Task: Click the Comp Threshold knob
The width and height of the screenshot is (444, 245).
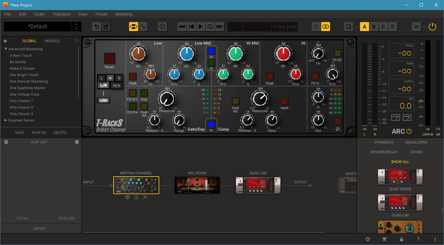Action: 260,99
